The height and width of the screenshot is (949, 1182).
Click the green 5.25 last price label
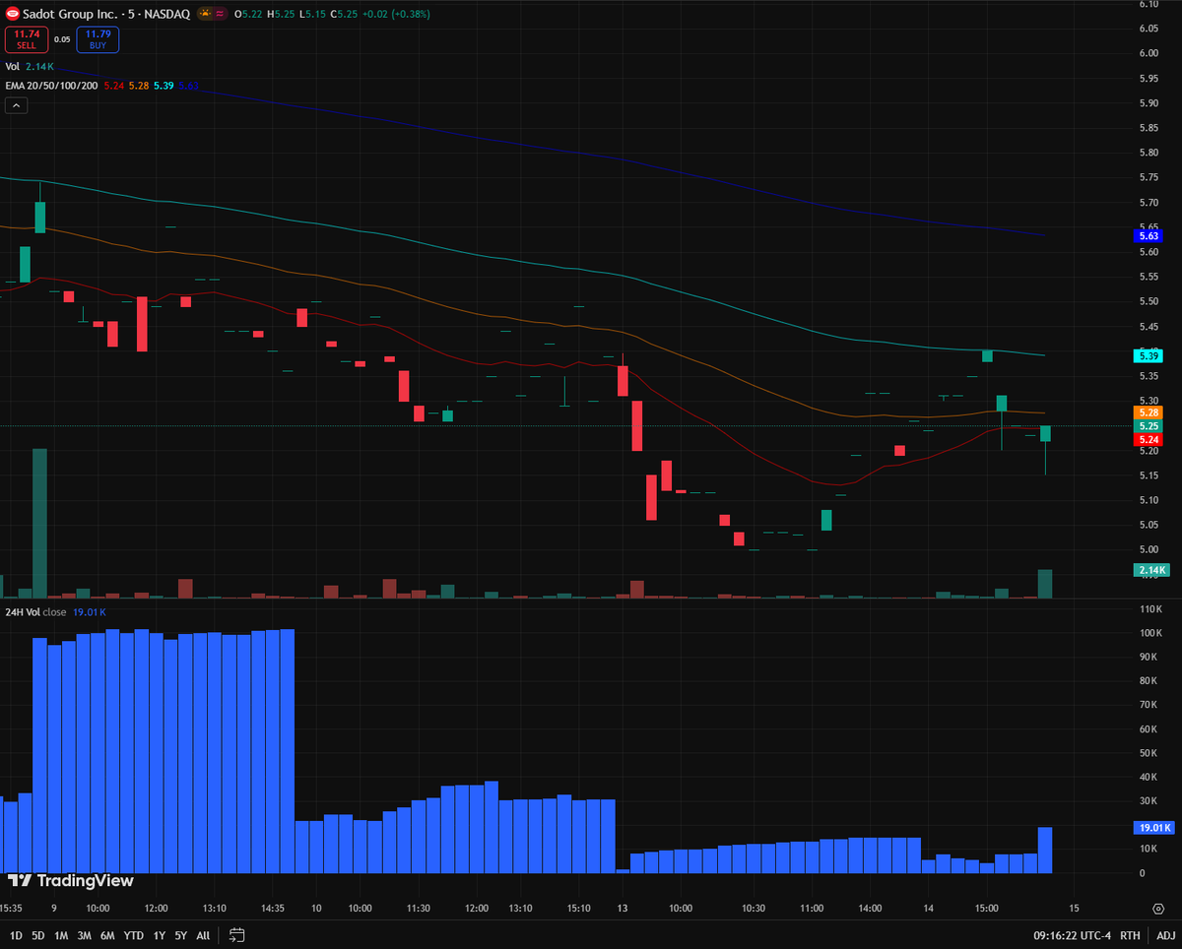pyautogui.click(x=1149, y=425)
